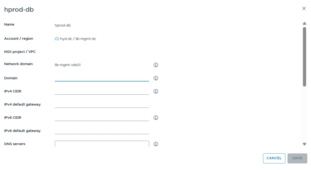This screenshot has width=311, height=170.
Task: Click the SAVE button
Action: click(297, 158)
